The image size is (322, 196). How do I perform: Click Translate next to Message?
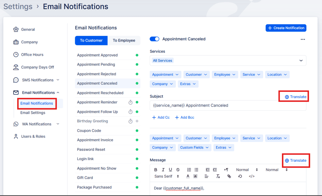(296, 160)
